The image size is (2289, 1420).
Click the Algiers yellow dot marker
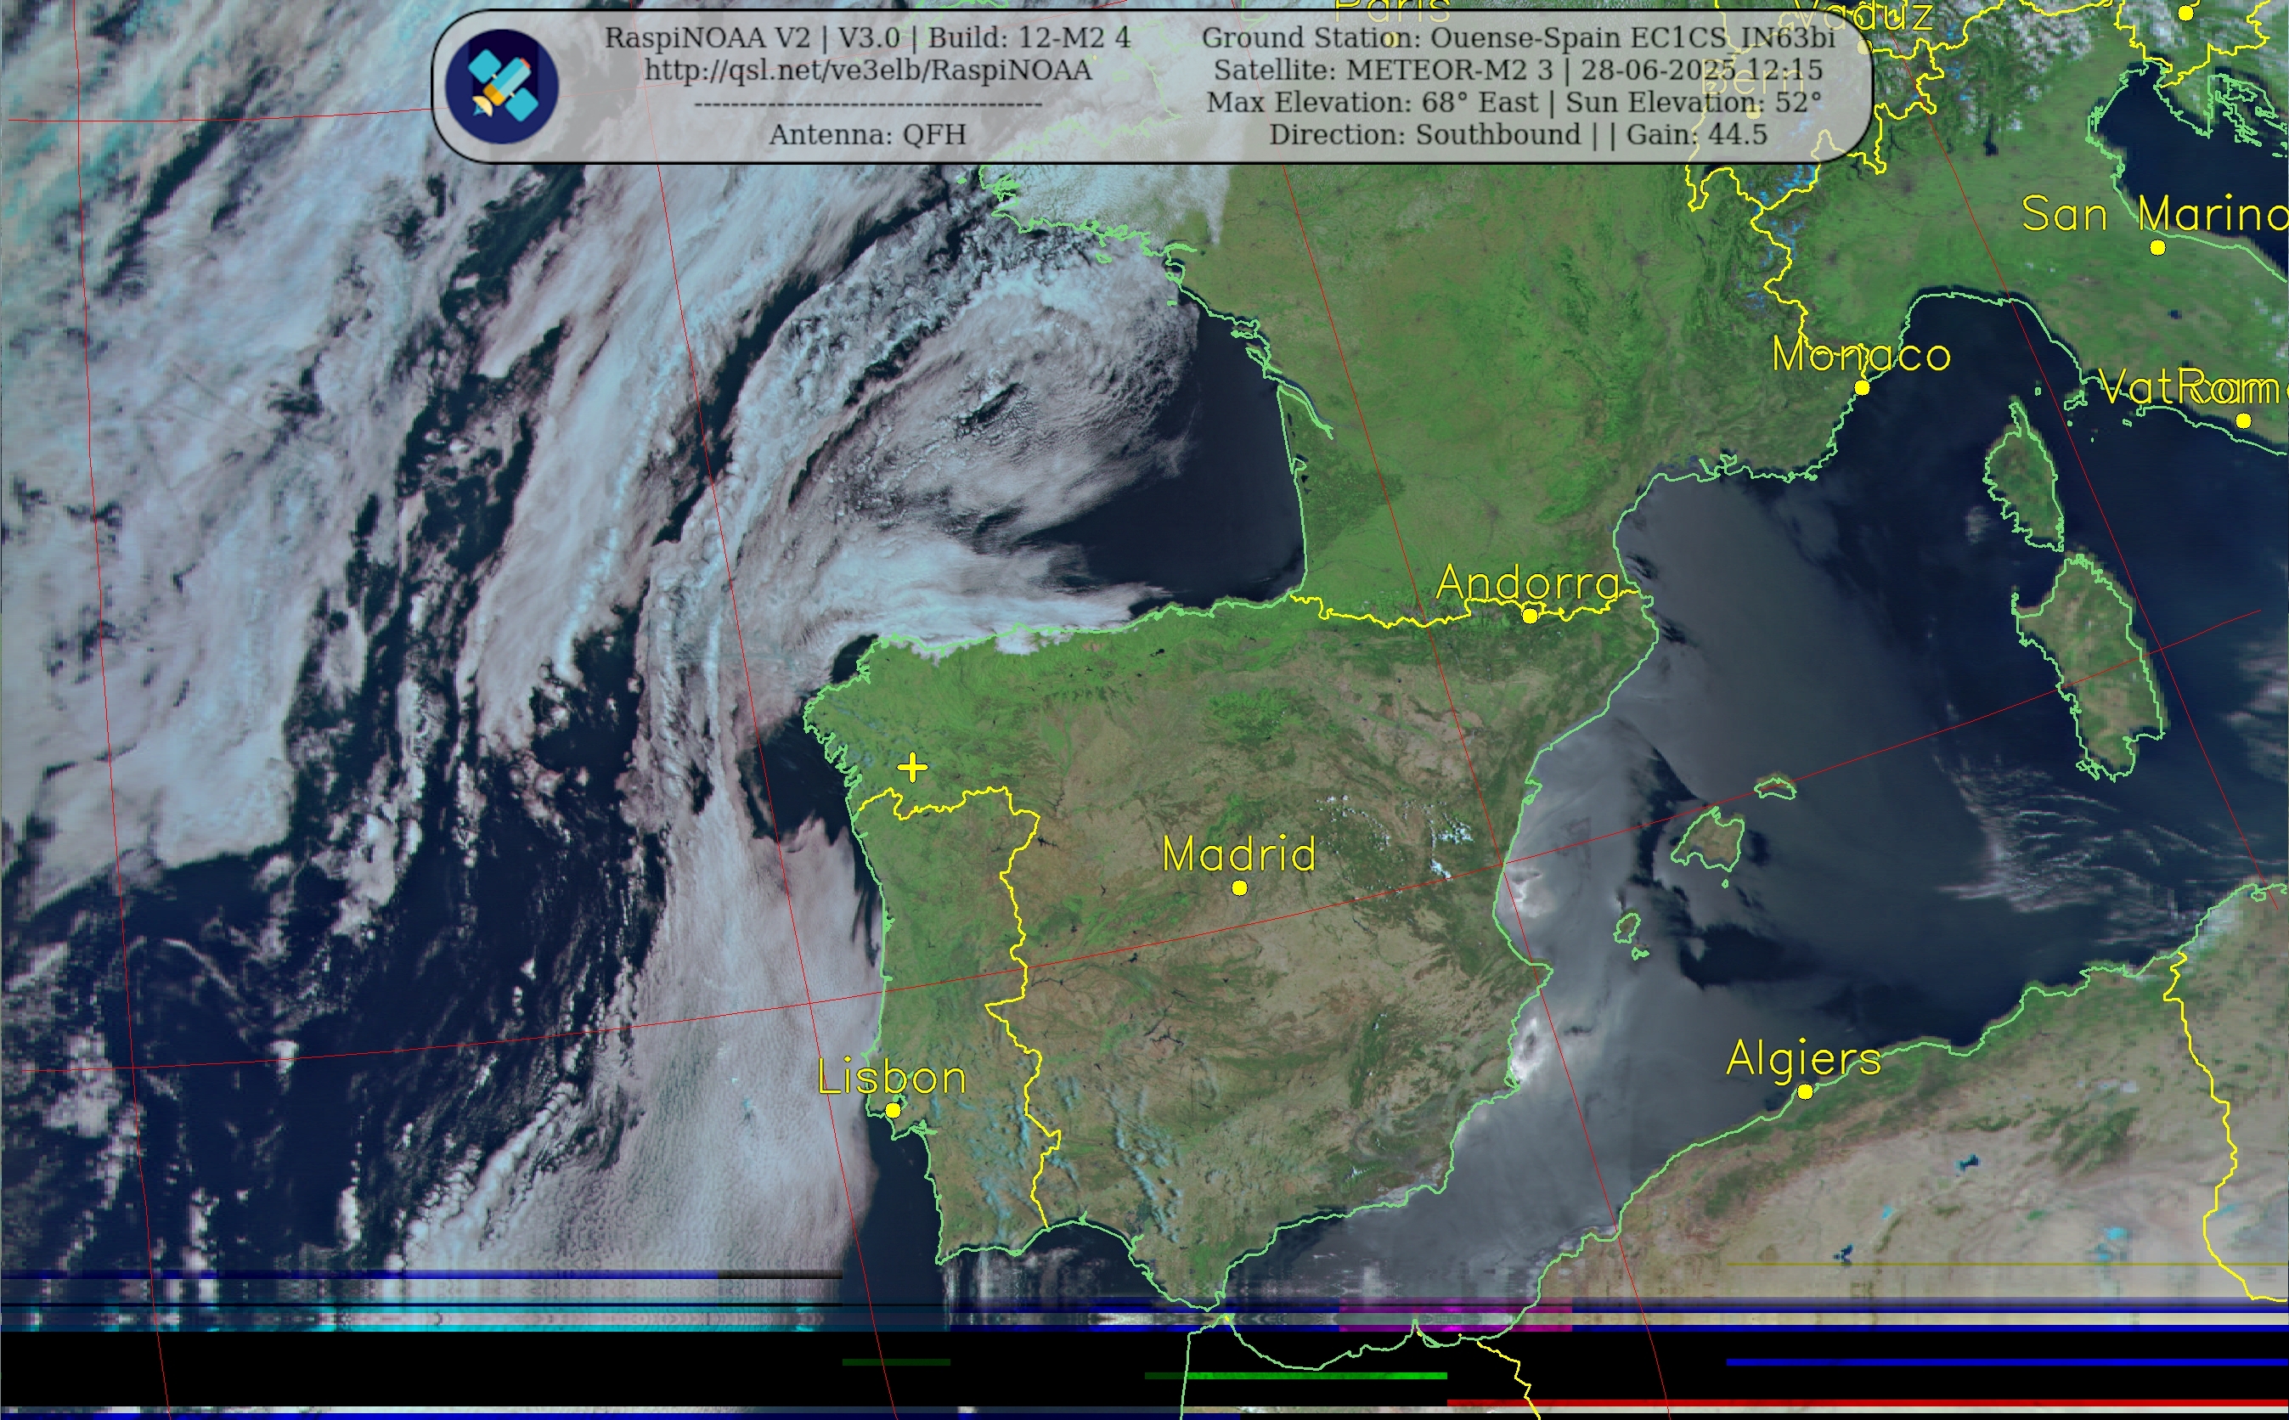(x=1805, y=1091)
